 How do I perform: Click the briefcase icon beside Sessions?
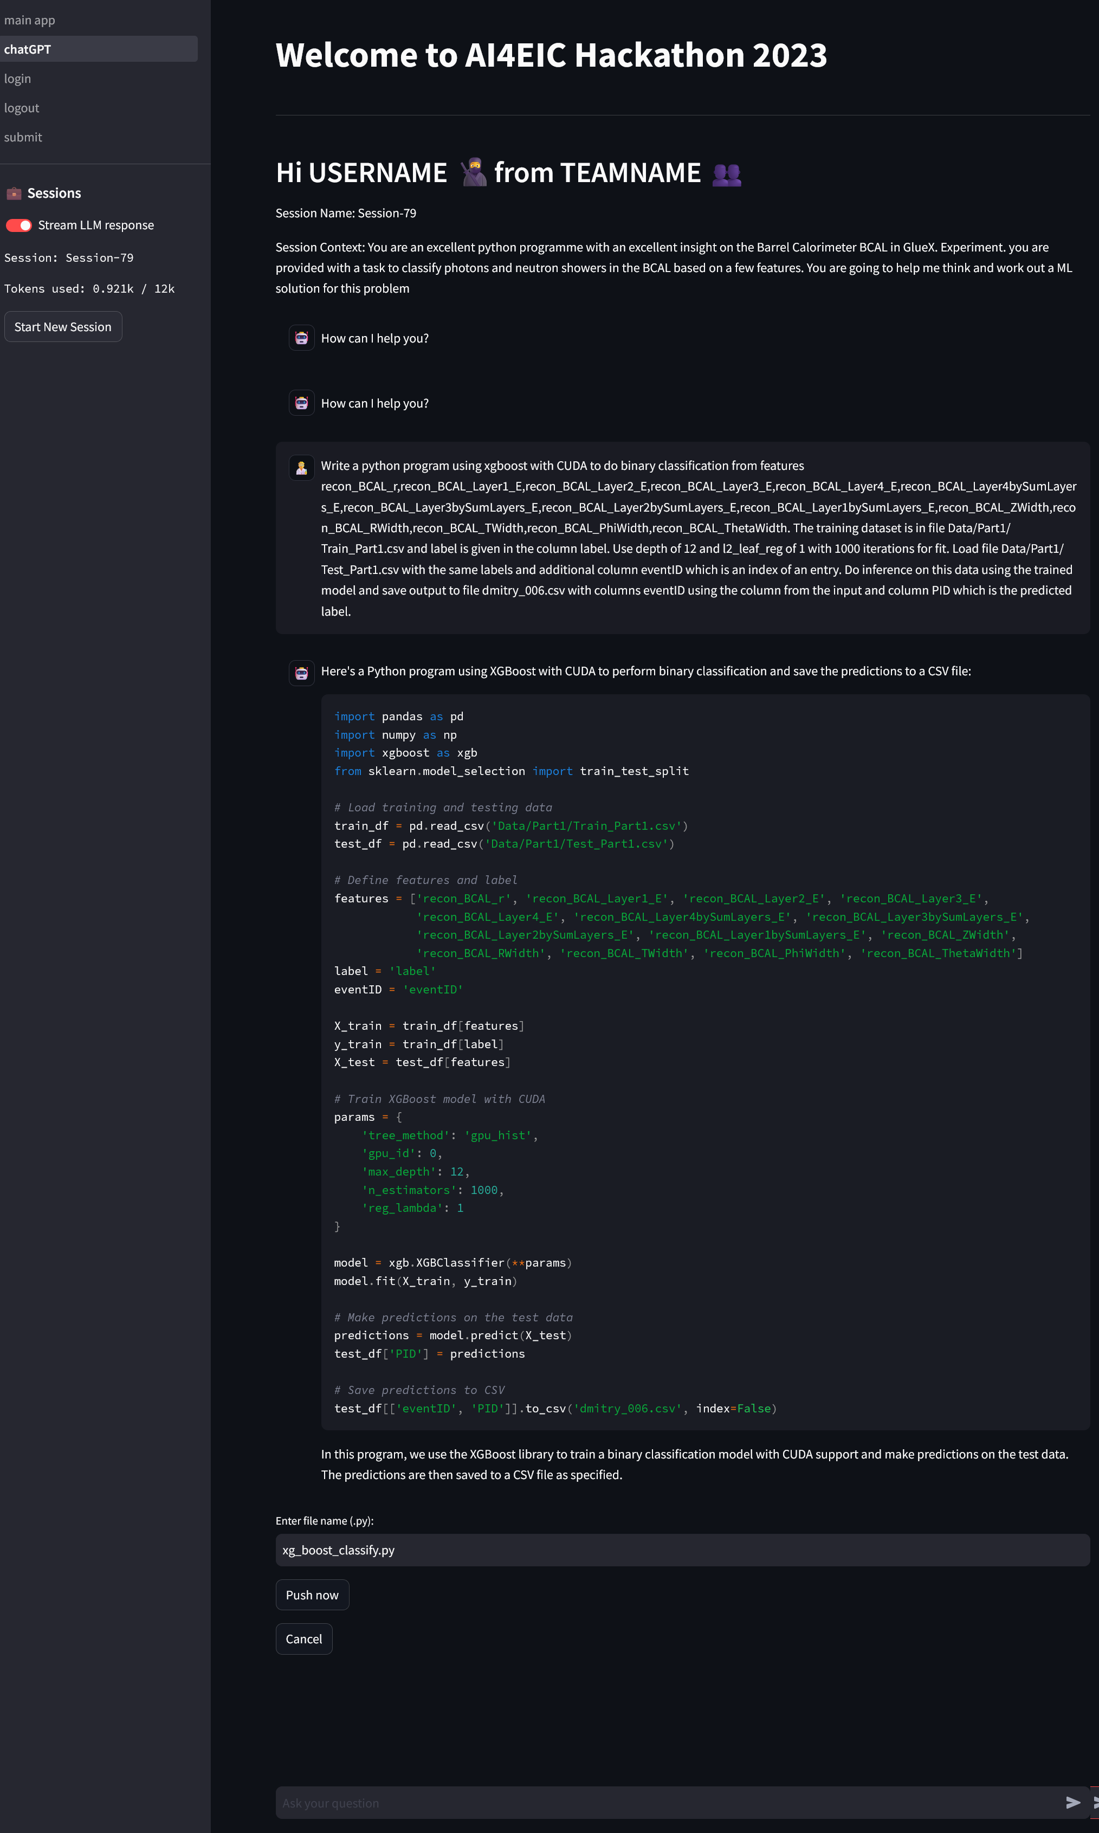(x=14, y=193)
